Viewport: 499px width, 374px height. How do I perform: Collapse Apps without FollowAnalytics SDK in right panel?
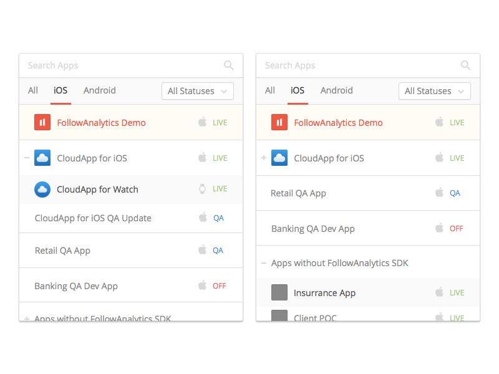pyautogui.click(x=264, y=263)
